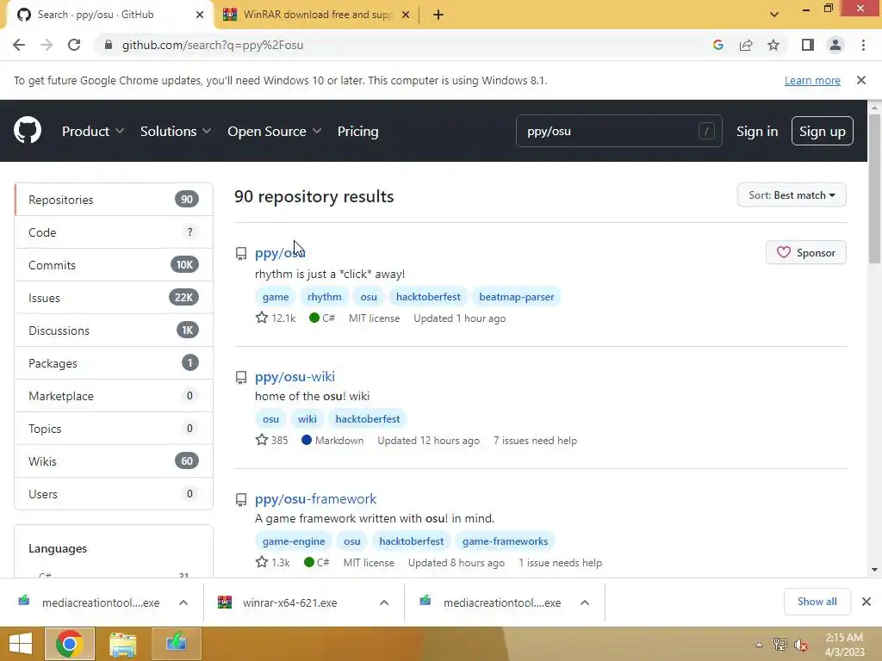View site info via the padlock icon
This screenshot has width=882, height=661.
pos(108,45)
